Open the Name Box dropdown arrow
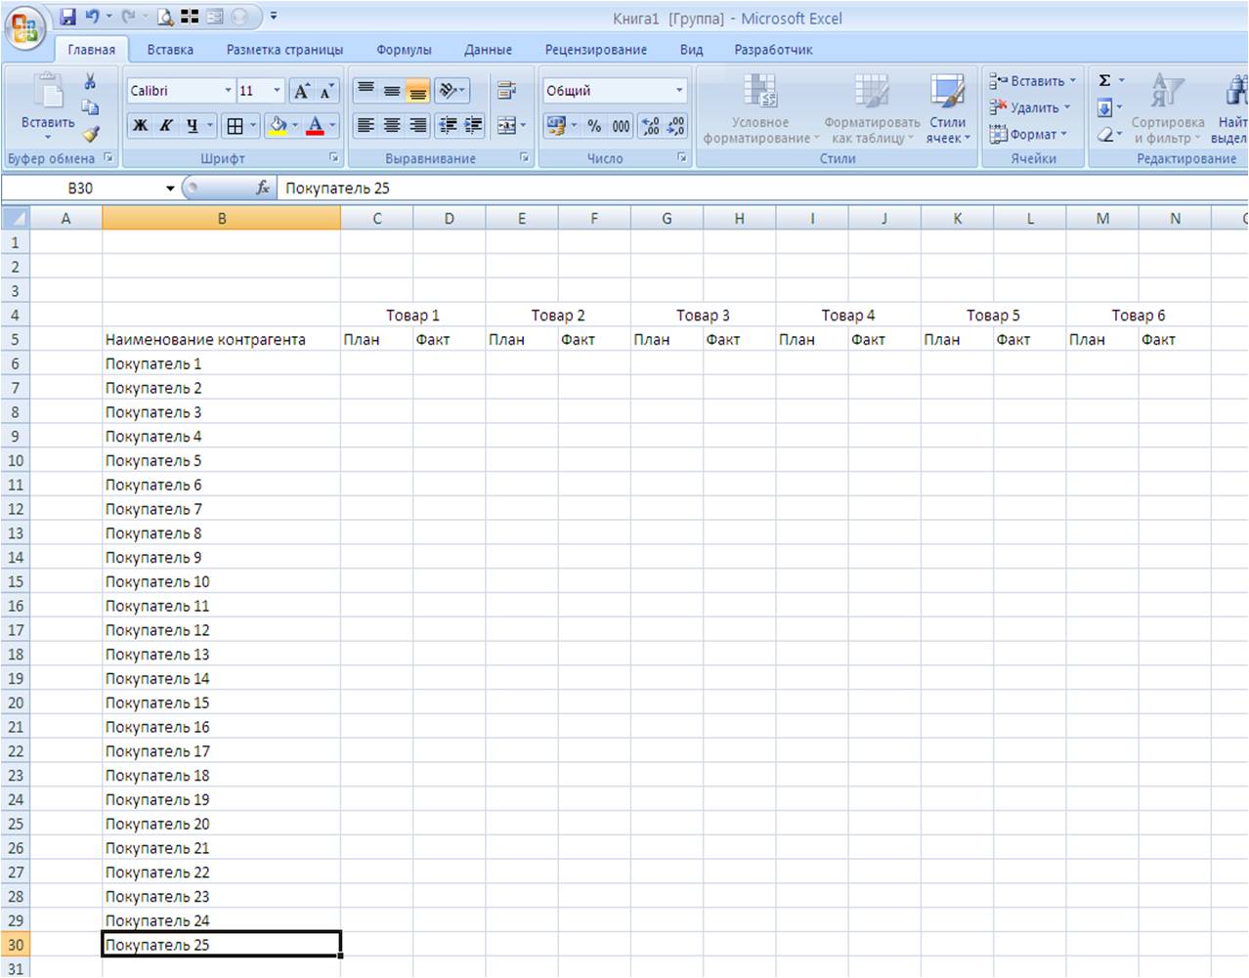Viewport: 1249px width, 978px height. [170, 189]
